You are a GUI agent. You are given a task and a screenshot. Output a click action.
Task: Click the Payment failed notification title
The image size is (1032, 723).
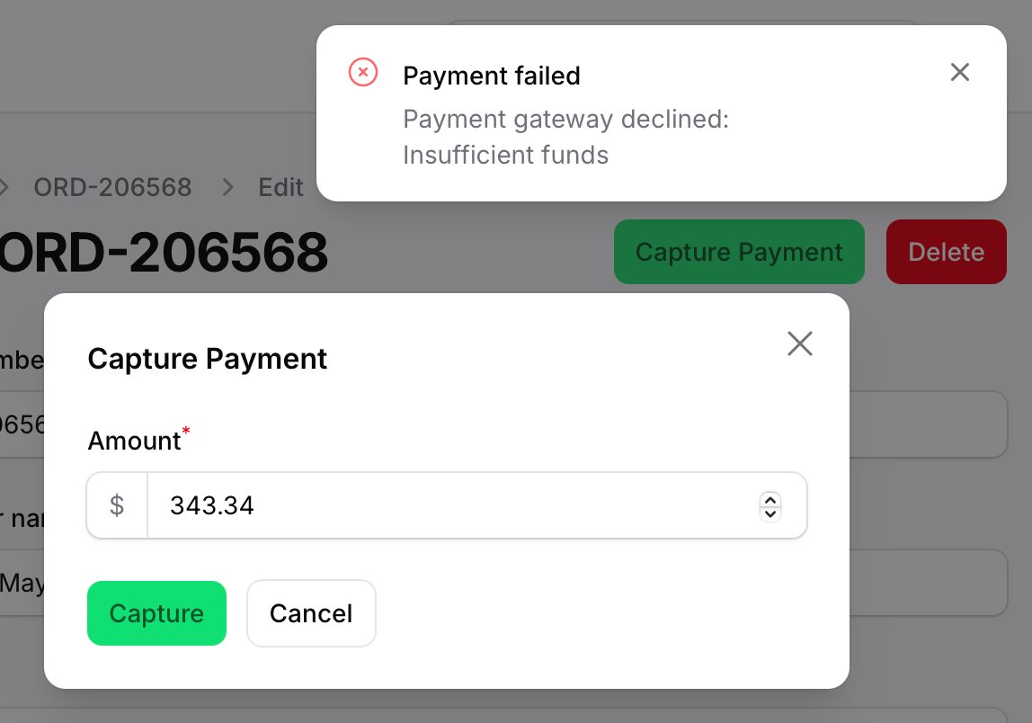pyautogui.click(x=491, y=76)
